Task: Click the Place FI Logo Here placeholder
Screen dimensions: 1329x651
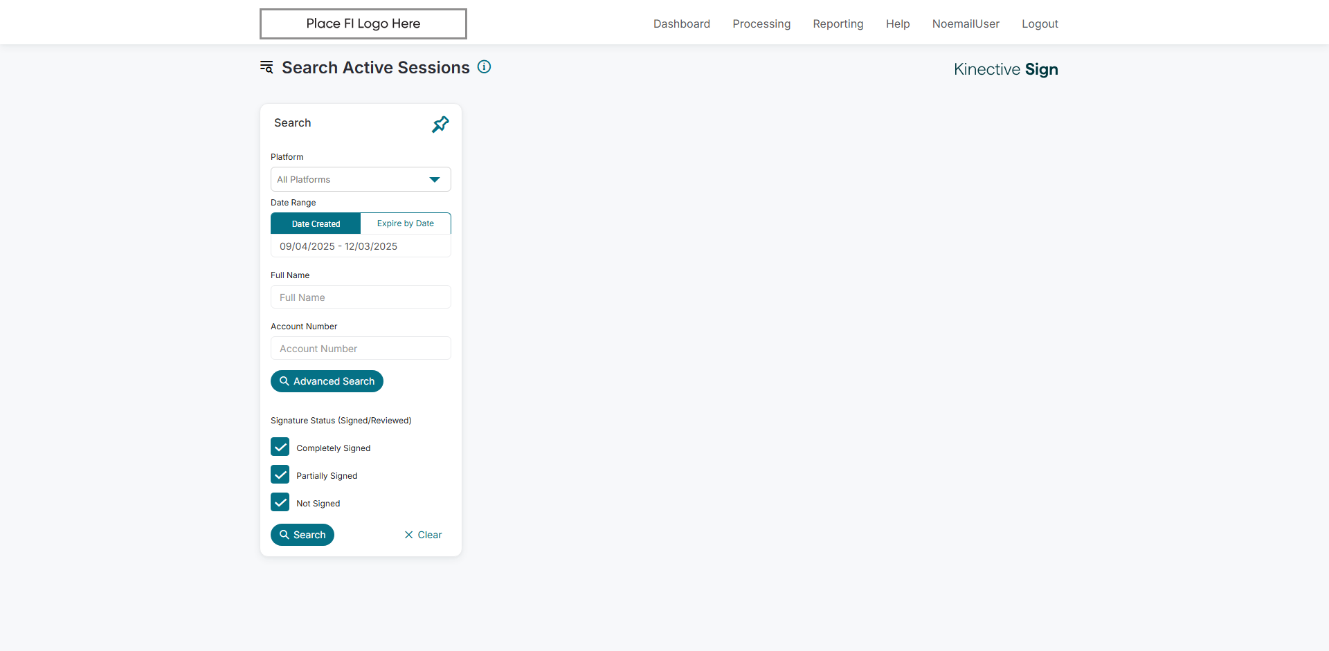Action: pyautogui.click(x=363, y=24)
